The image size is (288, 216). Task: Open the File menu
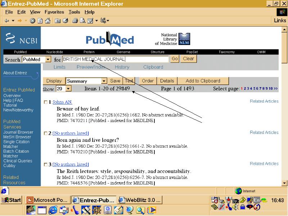tap(9, 12)
